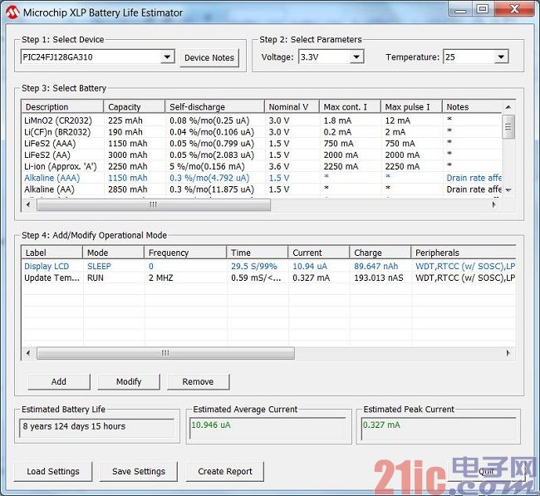Click the Label column header in modes table
Screen dimensions: 540x496
click(52, 253)
